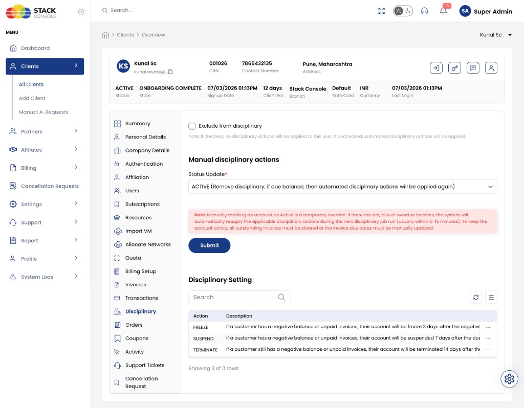The image size is (524, 408).
Task: Click the key reset password icon
Action: [454, 68]
